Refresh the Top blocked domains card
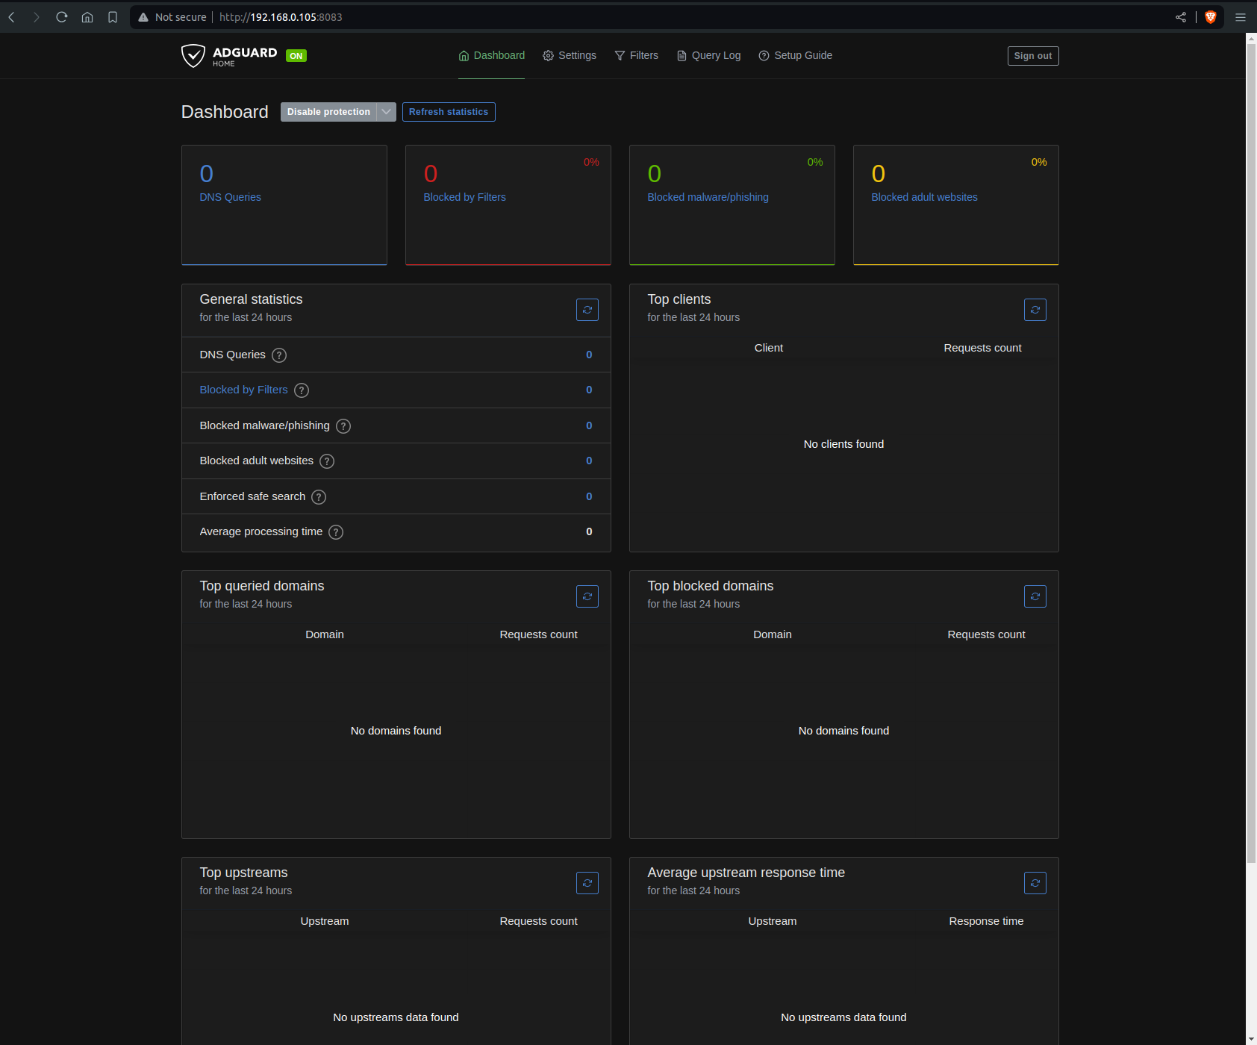Screen dimensions: 1257x1045 (x=1035, y=596)
